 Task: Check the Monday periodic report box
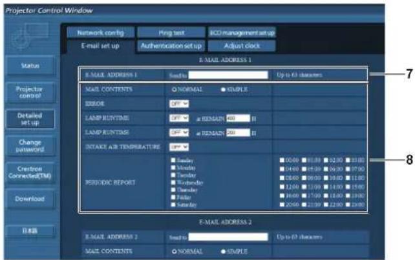tap(173, 167)
